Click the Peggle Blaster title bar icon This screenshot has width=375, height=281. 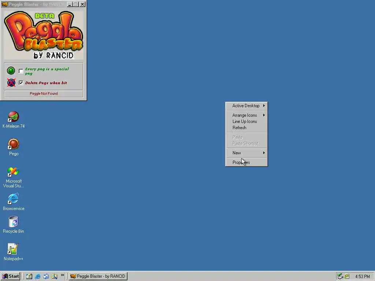click(x=4, y=4)
